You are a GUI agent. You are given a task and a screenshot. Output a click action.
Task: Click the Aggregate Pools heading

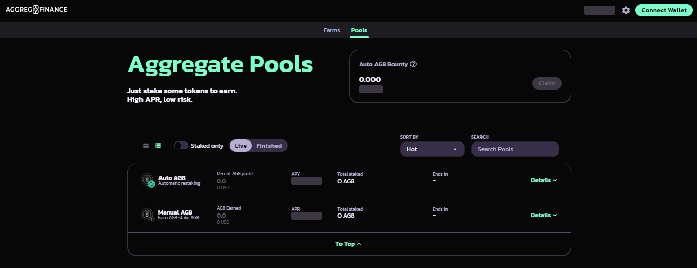click(x=220, y=64)
